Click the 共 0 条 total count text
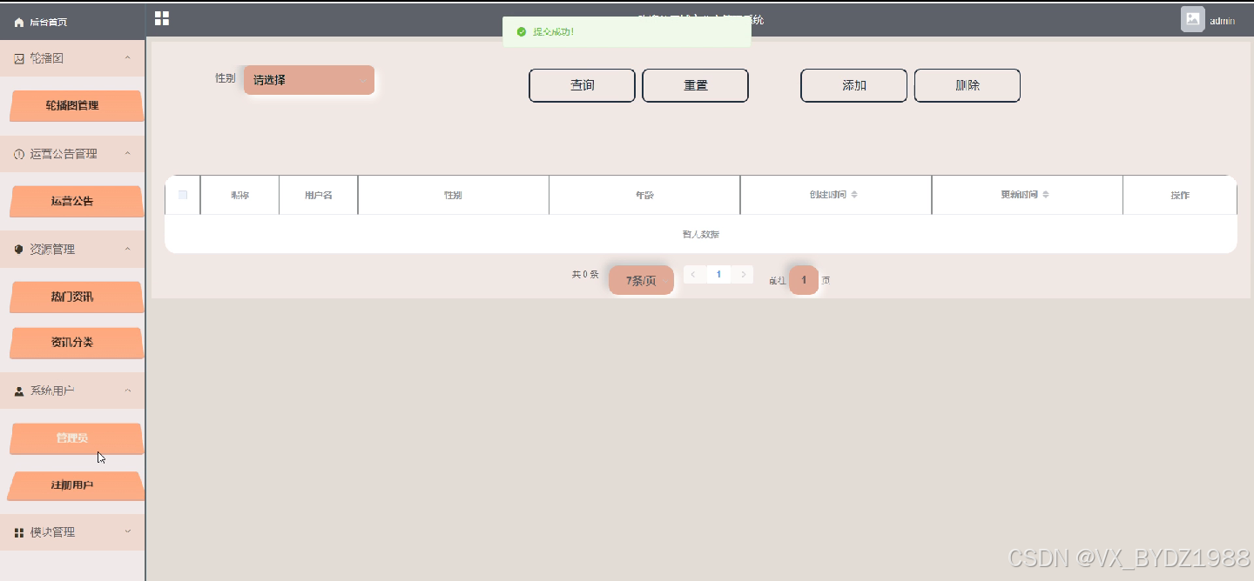The image size is (1254, 581). [585, 275]
